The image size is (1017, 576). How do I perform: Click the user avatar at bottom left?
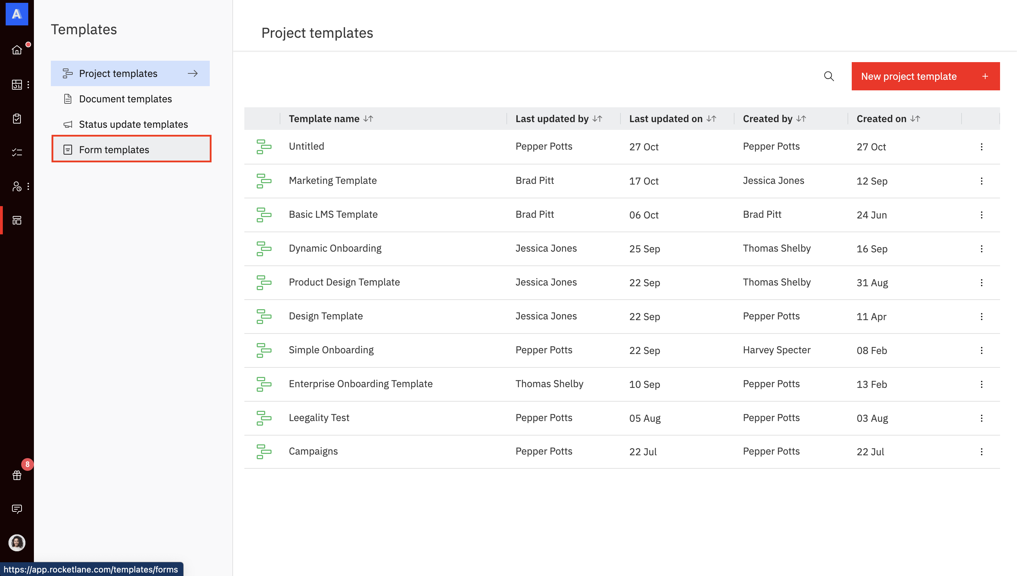click(x=17, y=543)
